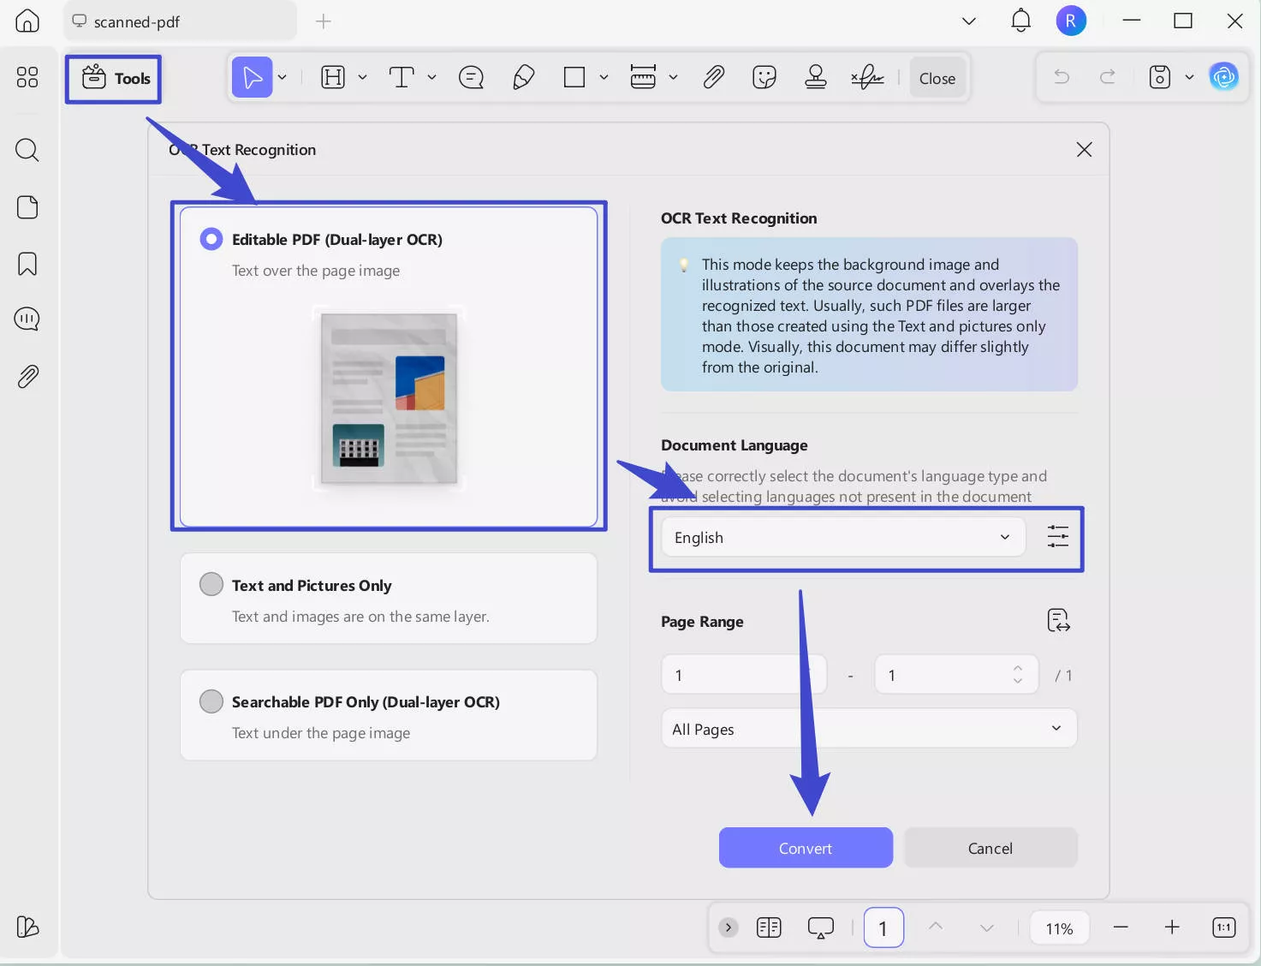Use the stamp tool
This screenshot has width=1261, height=966.
[815, 77]
